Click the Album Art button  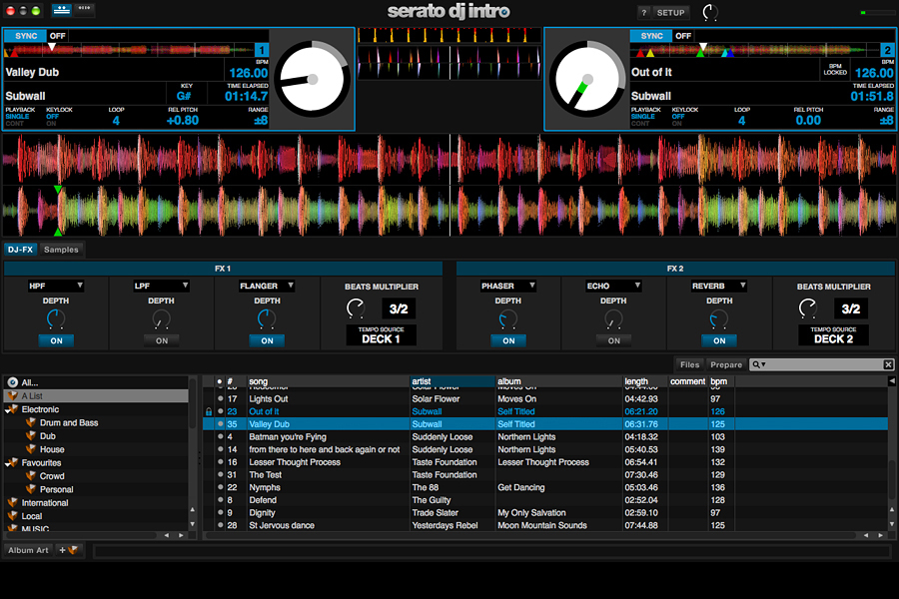28,550
